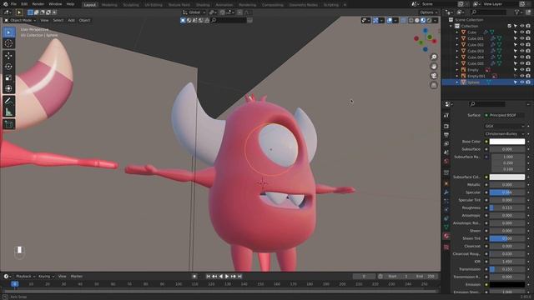The height and width of the screenshot is (300, 534).
Task: Select the Measure tool
Action: 9,112
